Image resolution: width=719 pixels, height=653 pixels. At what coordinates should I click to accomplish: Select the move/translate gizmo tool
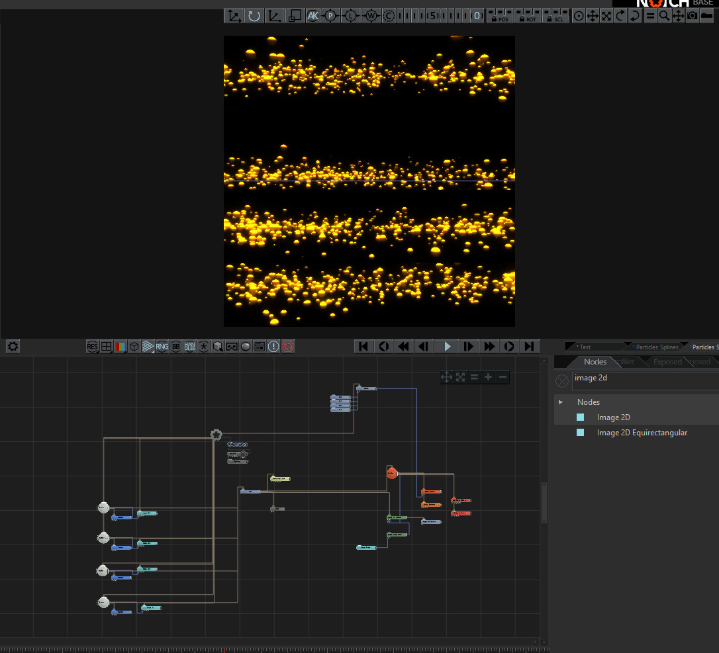coord(234,16)
